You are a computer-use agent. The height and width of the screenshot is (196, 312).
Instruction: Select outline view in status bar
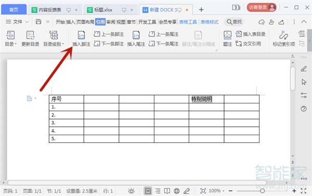pos(158,191)
